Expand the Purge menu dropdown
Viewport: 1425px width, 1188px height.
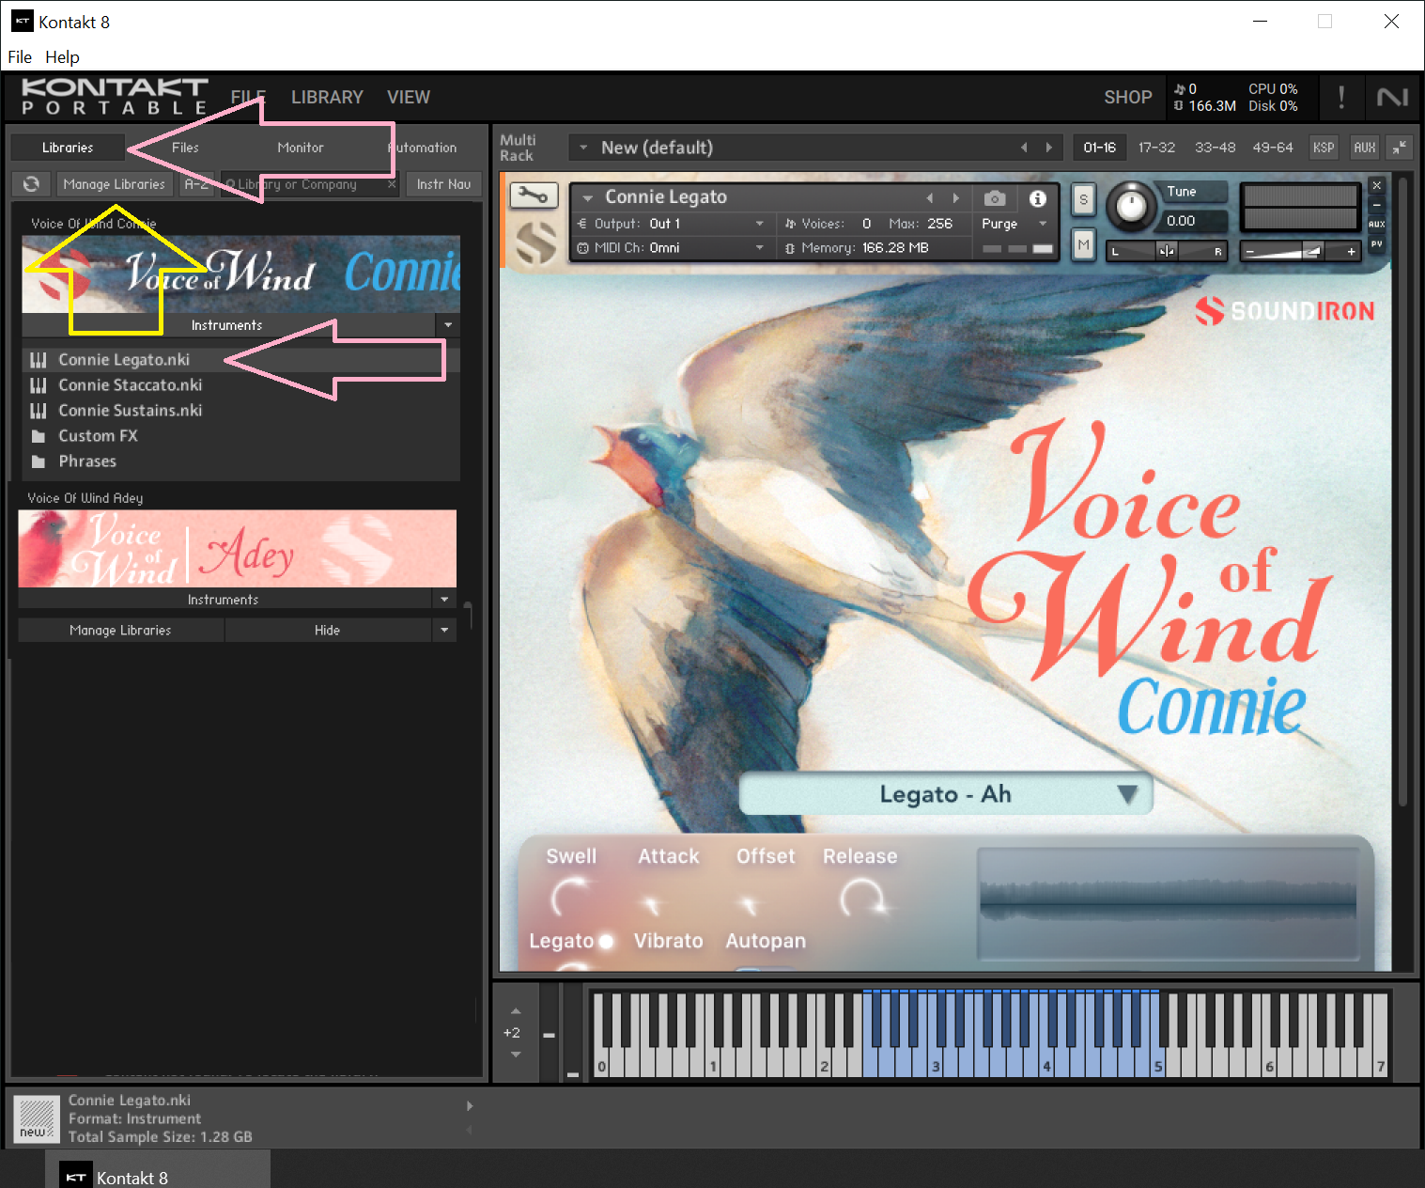click(x=1042, y=224)
